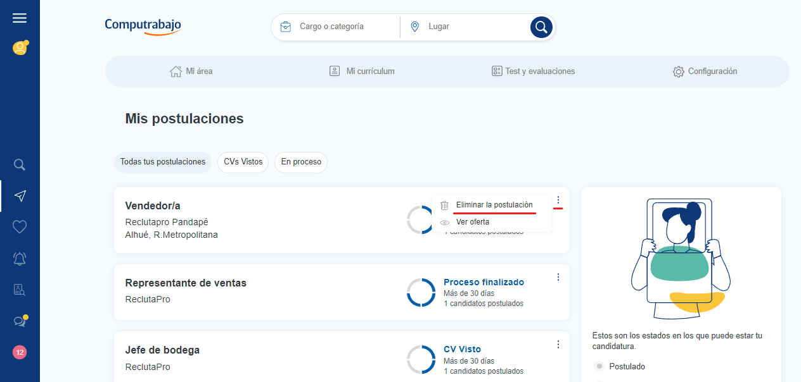Filter by CVs Vistos
Viewport: 801px width, 382px height.
(243, 162)
